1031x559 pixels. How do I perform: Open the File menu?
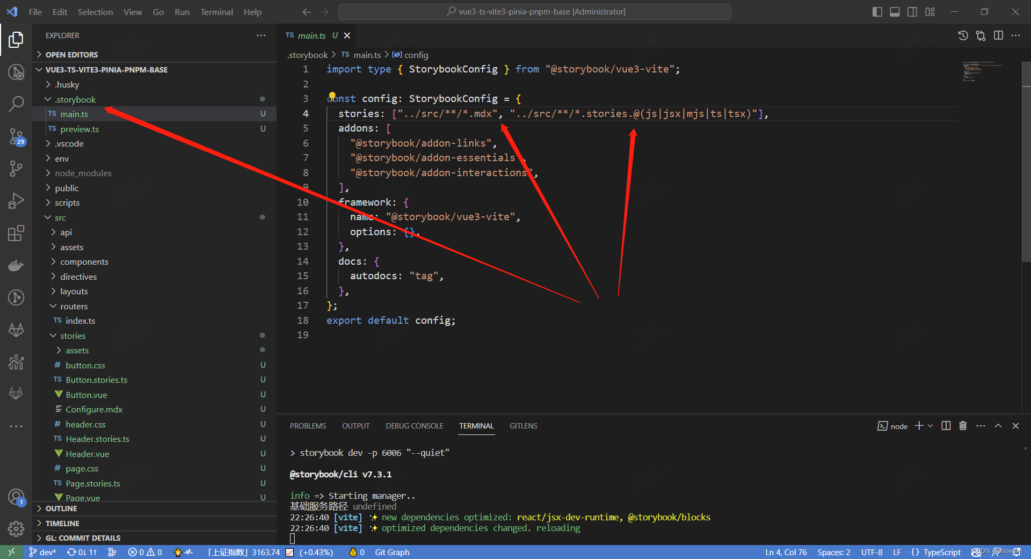click(x=35, y=12)
